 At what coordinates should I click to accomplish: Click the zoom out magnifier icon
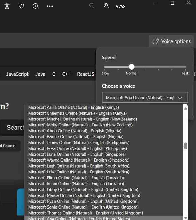tap(92, 6)
